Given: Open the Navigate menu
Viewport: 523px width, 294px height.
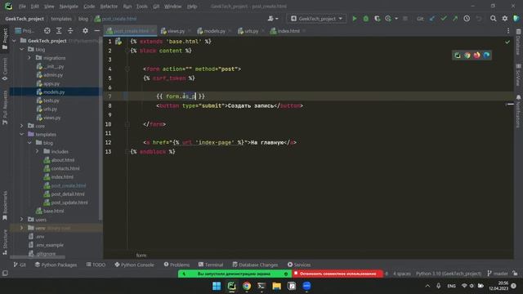Looking at the screenshot, I should [x=69, y=7].
